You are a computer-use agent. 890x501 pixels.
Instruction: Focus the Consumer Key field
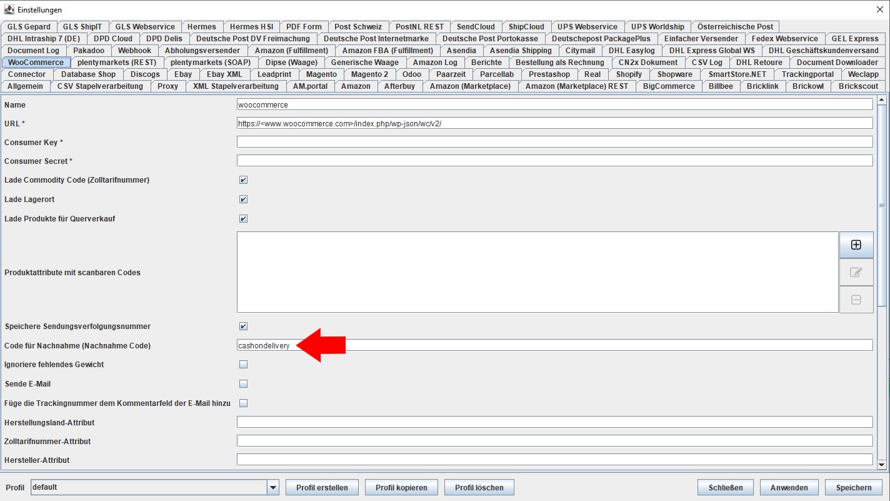tap(554, 142)
